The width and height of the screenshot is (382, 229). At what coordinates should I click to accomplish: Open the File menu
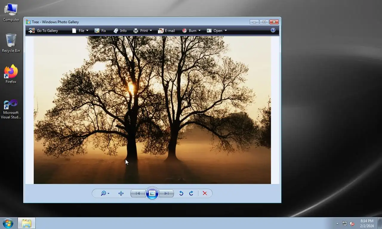pyautogui.click(x=80, y=30)
